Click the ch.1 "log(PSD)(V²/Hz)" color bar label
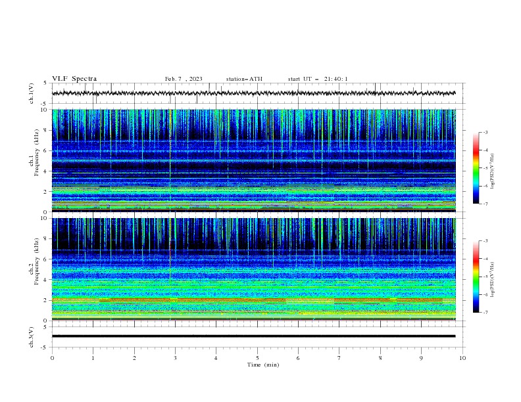 [x=492, y=171]
